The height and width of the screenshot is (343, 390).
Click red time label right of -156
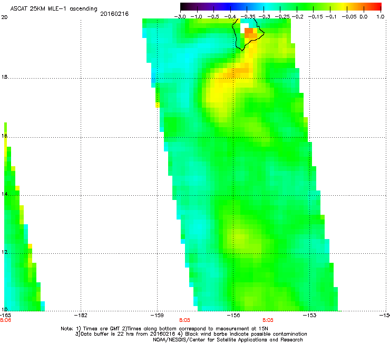(x=268, y=320)
